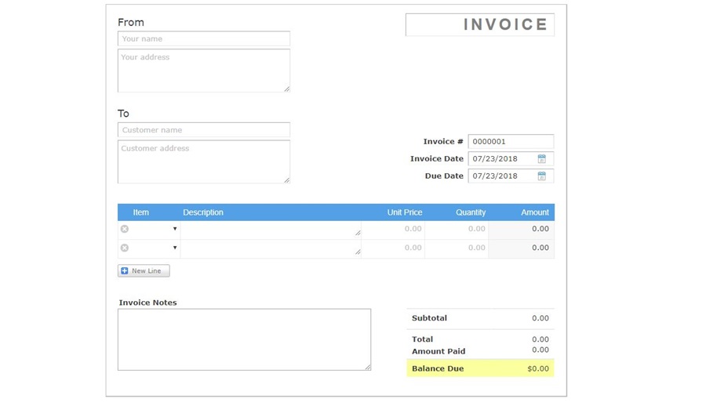Click the Total 0.00 value
The width and height of the screenshot is (706, 406).
pos(540,339)
